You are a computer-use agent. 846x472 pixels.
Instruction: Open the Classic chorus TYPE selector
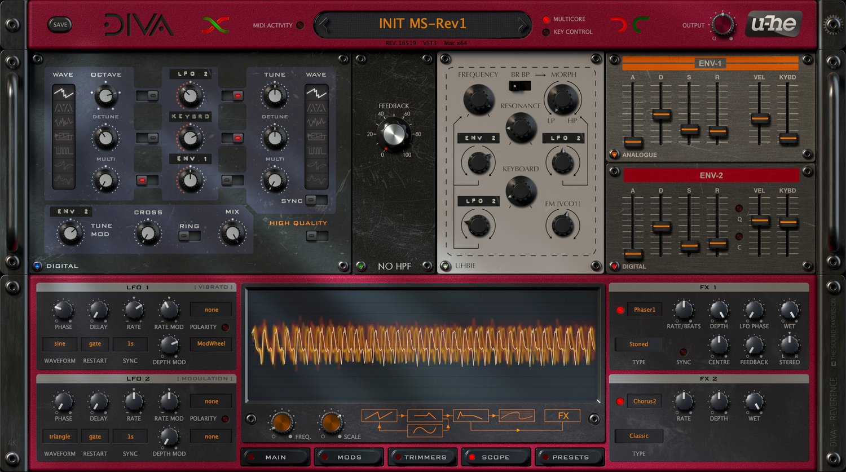638,435
